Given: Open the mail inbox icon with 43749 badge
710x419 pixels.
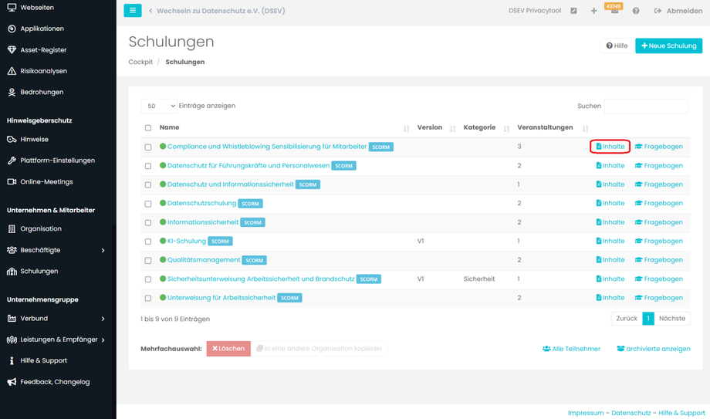Looking at the screenshot, I should coord(614,11).
